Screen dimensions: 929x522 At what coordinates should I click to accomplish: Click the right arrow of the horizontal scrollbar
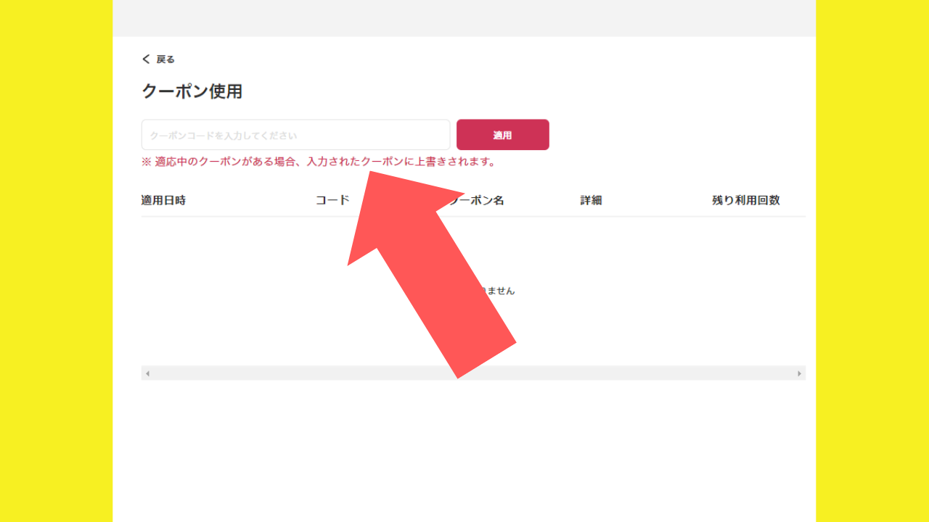(800, 373)
